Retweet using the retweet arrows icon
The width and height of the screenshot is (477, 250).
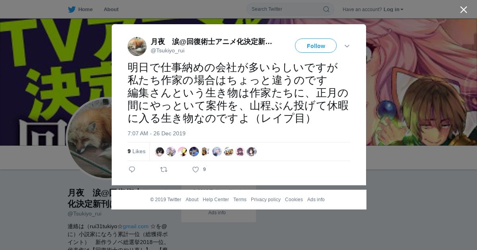pyautogui.click(x=164, y=169)
